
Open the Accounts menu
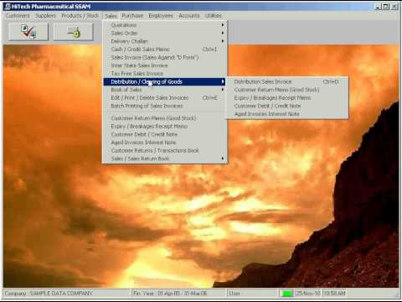pyautogui.click(x=189, y=16)
